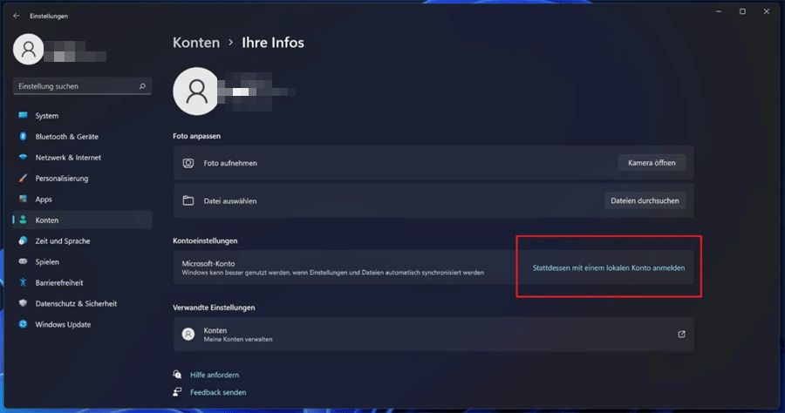Click the search magnifier icon
This screenshot has width=785, height=413.
click(142, 86)
